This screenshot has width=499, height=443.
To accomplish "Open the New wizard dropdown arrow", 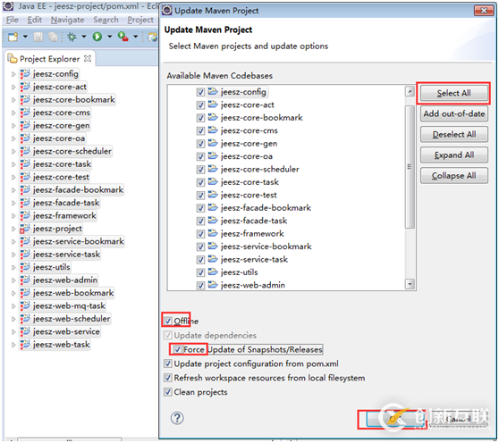I will tap(25, 37).
